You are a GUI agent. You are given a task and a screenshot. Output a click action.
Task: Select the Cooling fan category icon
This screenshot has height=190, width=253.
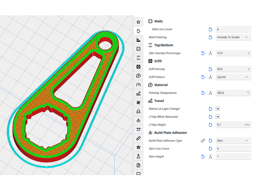(139, 102)
